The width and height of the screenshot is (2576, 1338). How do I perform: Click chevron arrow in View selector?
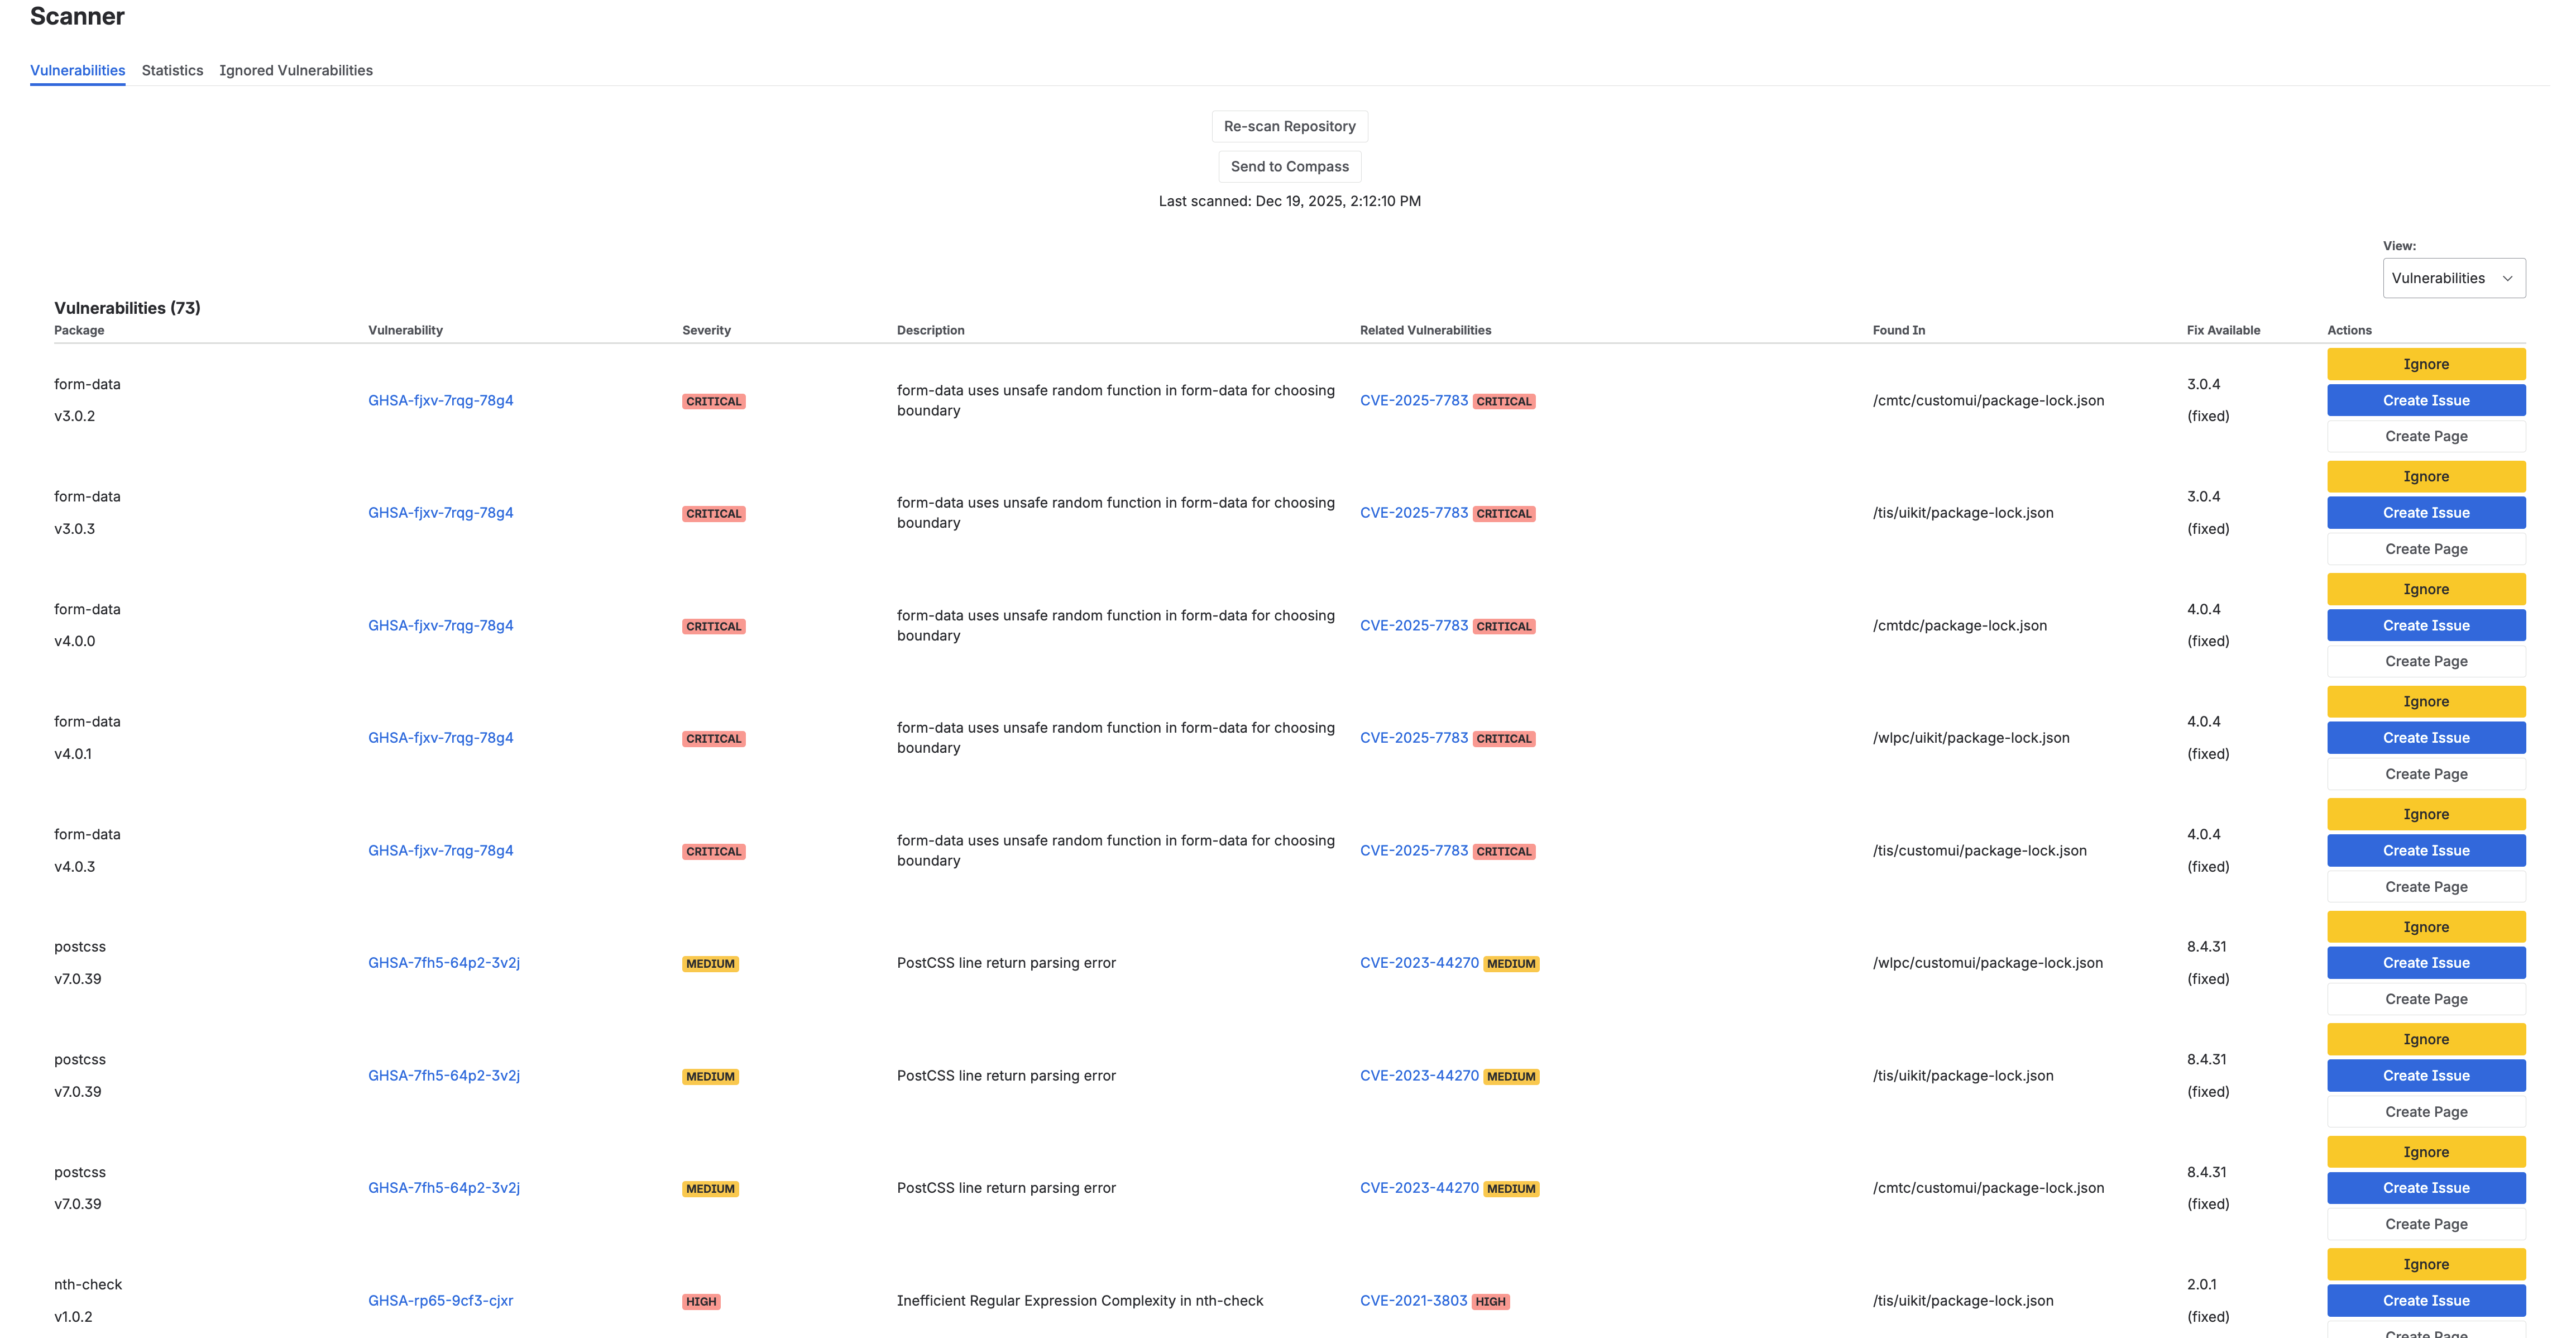coord(2507,279)
